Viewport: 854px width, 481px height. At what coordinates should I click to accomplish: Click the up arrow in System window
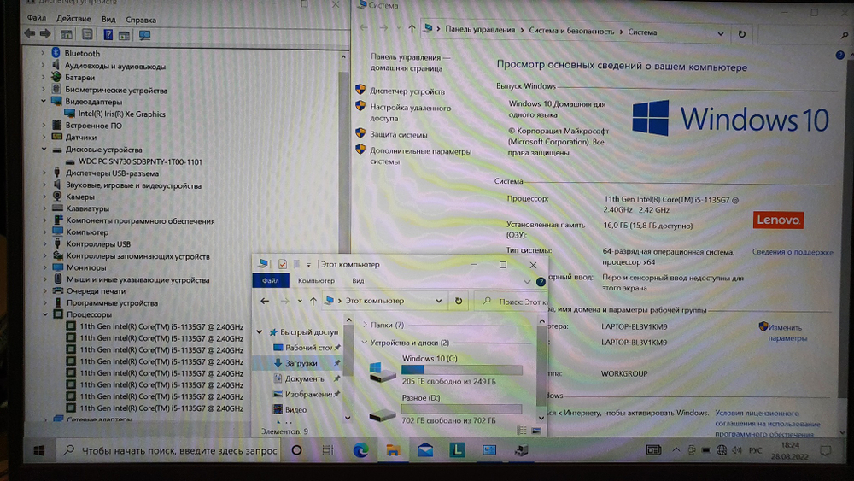[x=412, y=29]
